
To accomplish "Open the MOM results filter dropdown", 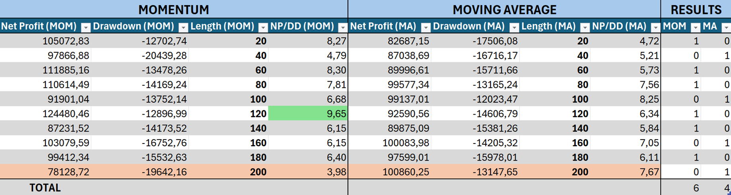I will (x=695, y=27).
